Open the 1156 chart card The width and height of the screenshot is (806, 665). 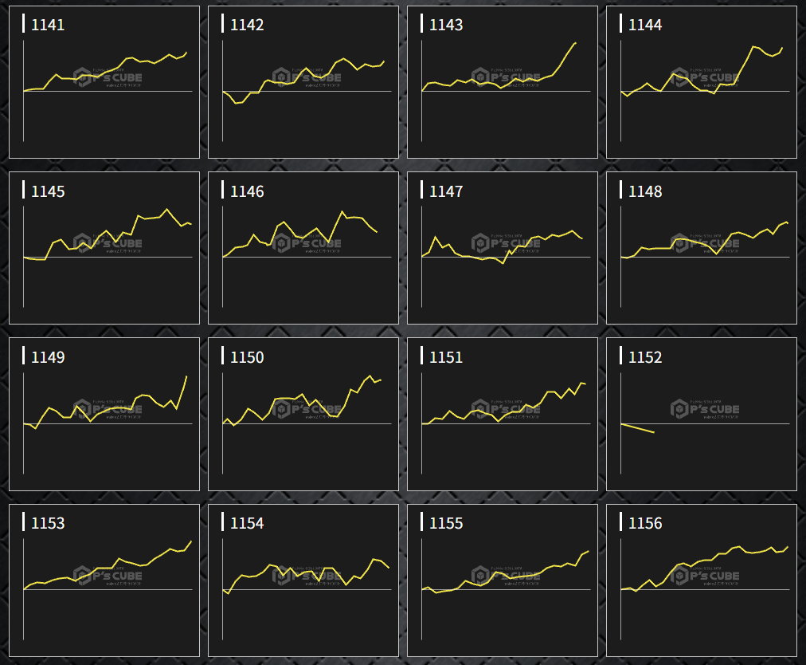tap(702, 580)
